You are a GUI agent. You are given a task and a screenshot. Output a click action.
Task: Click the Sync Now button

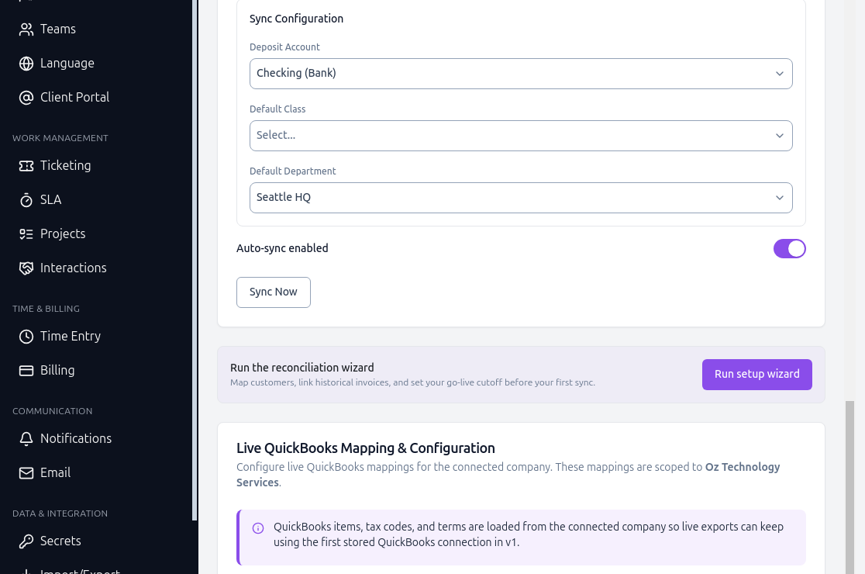[x=274, y=292]
